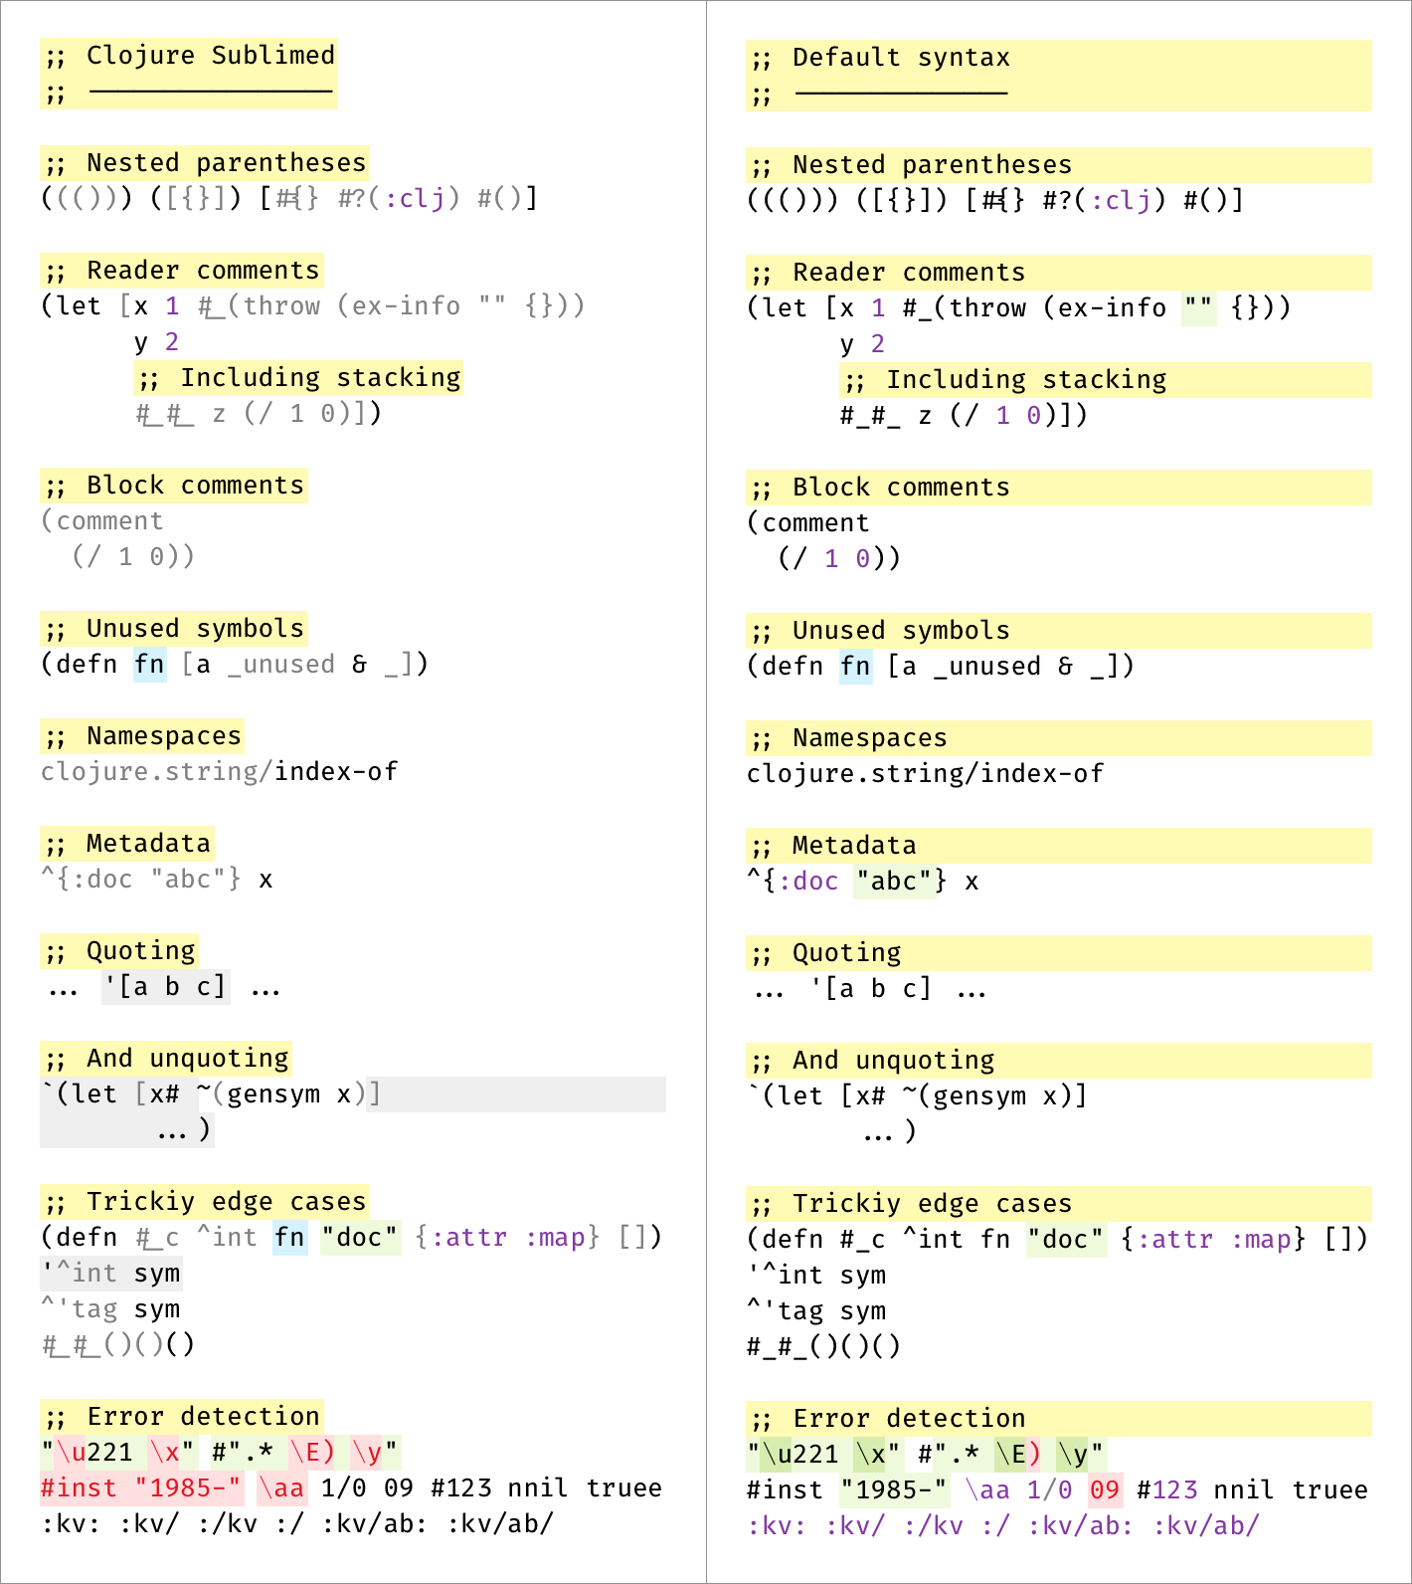
Task: Click '"doc"' string in Clojure Sublimed pane
Action: pyautogui.click(x=360, y=1238)
